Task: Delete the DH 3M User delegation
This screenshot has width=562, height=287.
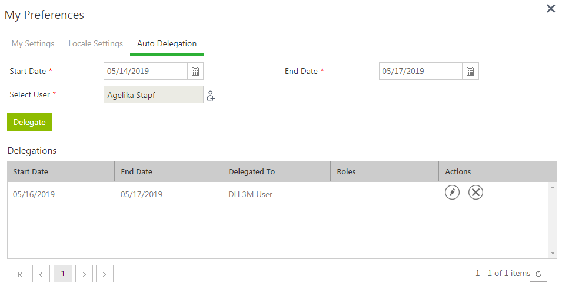Action: coord(475,192)
